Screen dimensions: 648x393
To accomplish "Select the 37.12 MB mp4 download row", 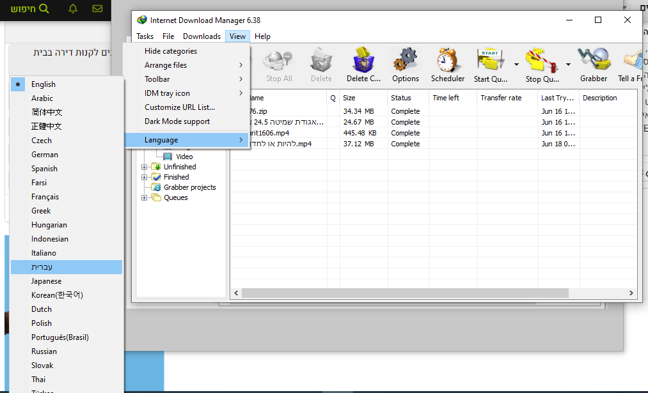I will (434, 144).
